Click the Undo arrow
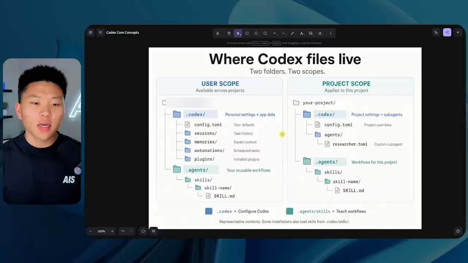This screenshot has height=263, width=468. (123, 231)
